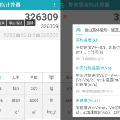Tap the atan function key
The width and height of the screenshot is (120, 120).
(x=16, y=100)
